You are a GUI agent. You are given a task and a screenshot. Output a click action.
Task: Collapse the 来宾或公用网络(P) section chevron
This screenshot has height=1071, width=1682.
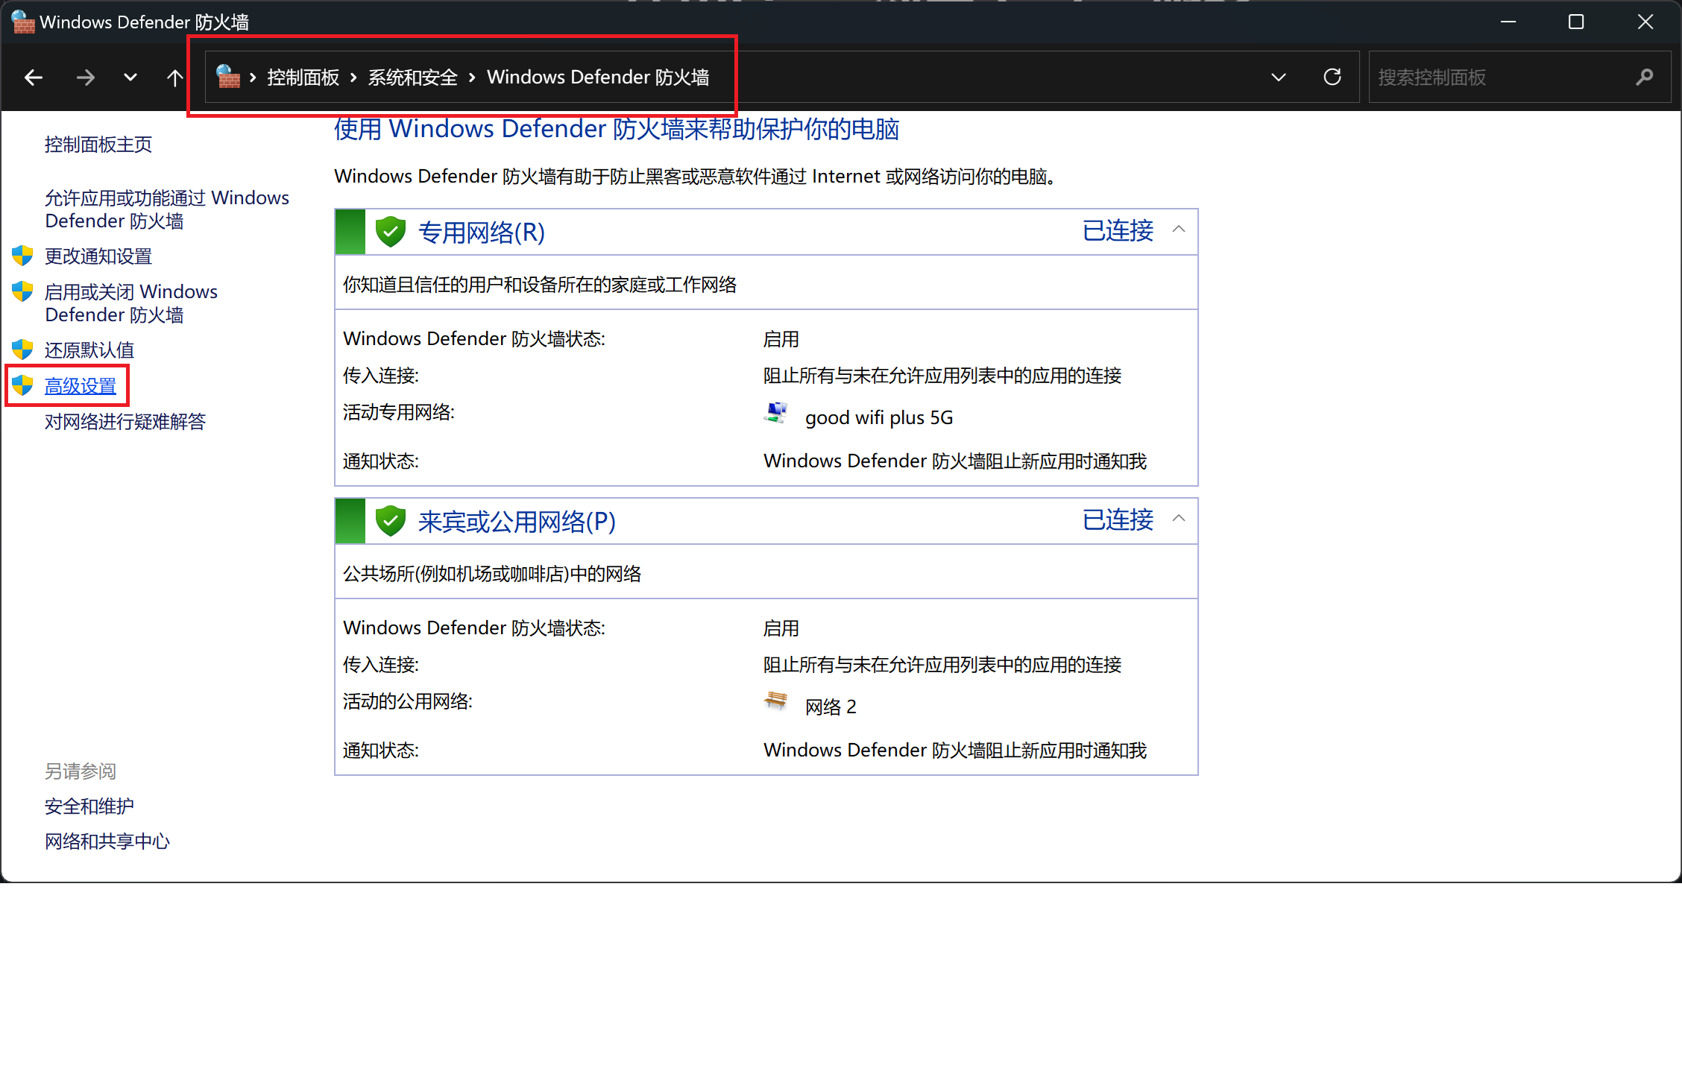(x=1179, y=519)
